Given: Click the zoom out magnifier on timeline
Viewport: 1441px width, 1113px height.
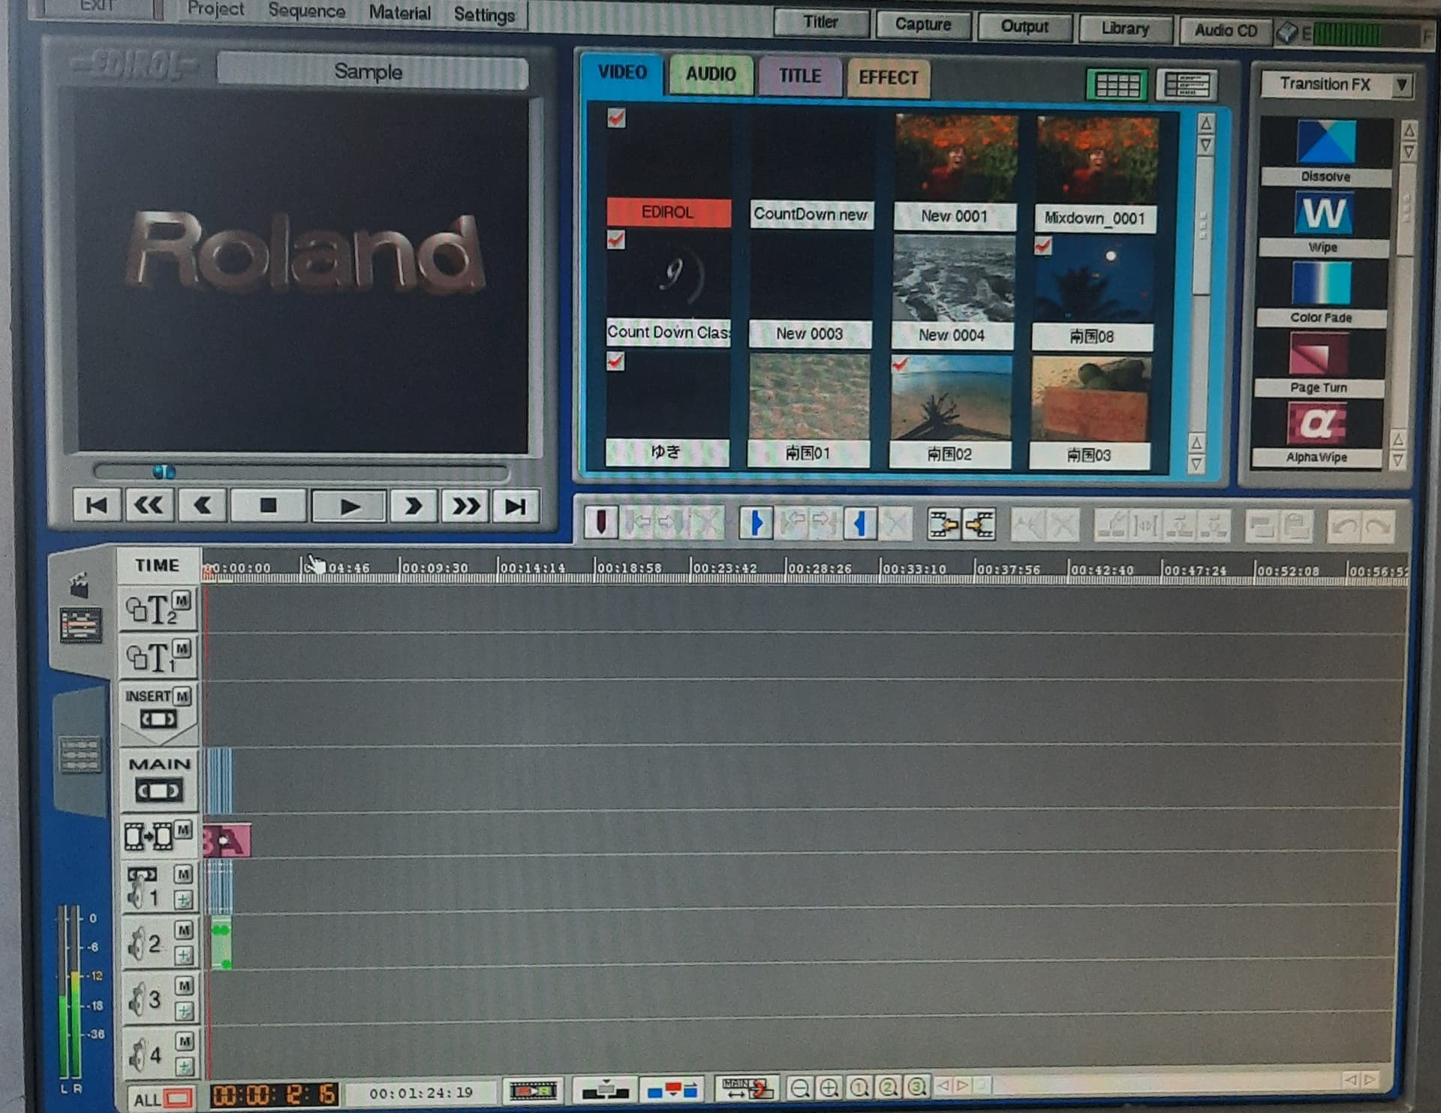Looking at the screenshot, I should click(800, 1087).
